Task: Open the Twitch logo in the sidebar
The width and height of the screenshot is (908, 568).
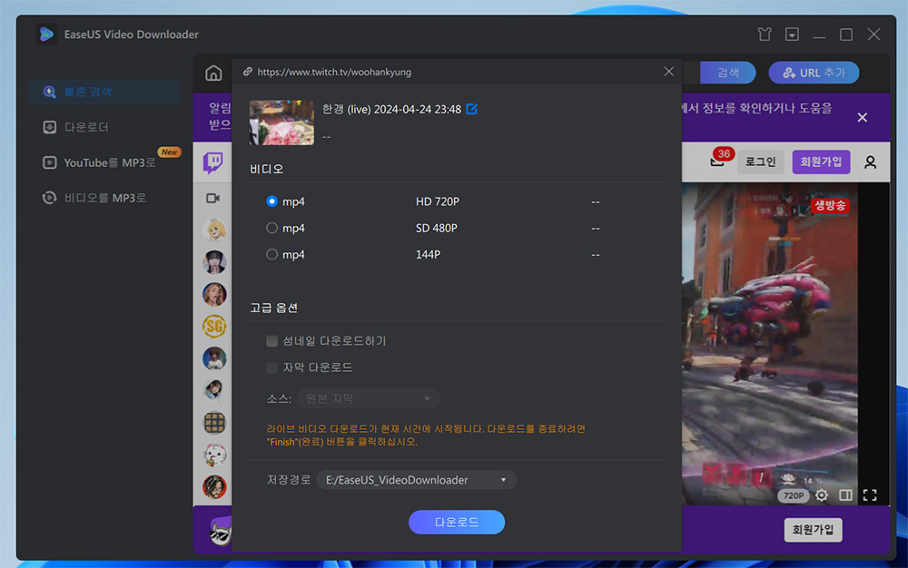Action: [212, 162]
